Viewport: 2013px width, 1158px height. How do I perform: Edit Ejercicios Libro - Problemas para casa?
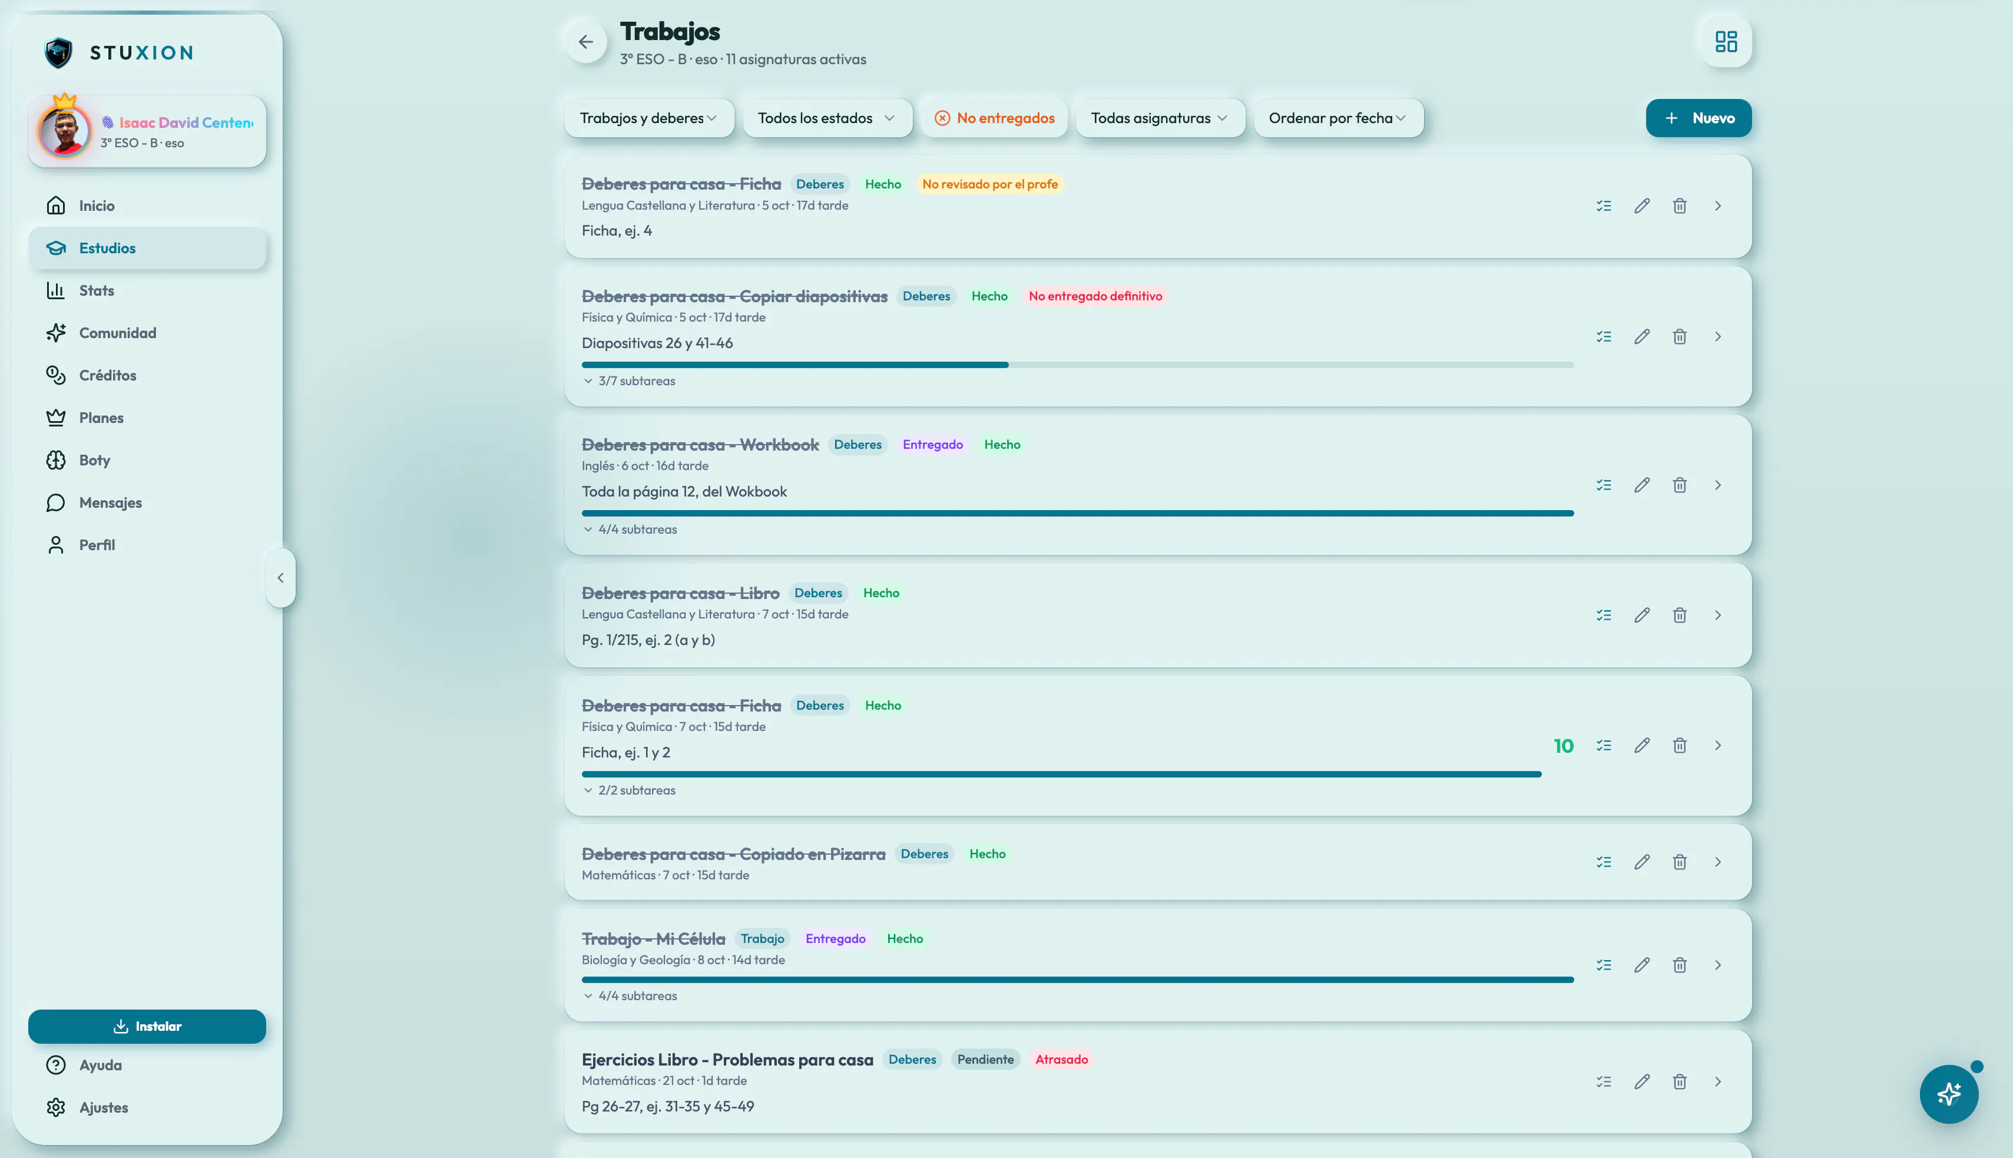tap(1642, 1081)
